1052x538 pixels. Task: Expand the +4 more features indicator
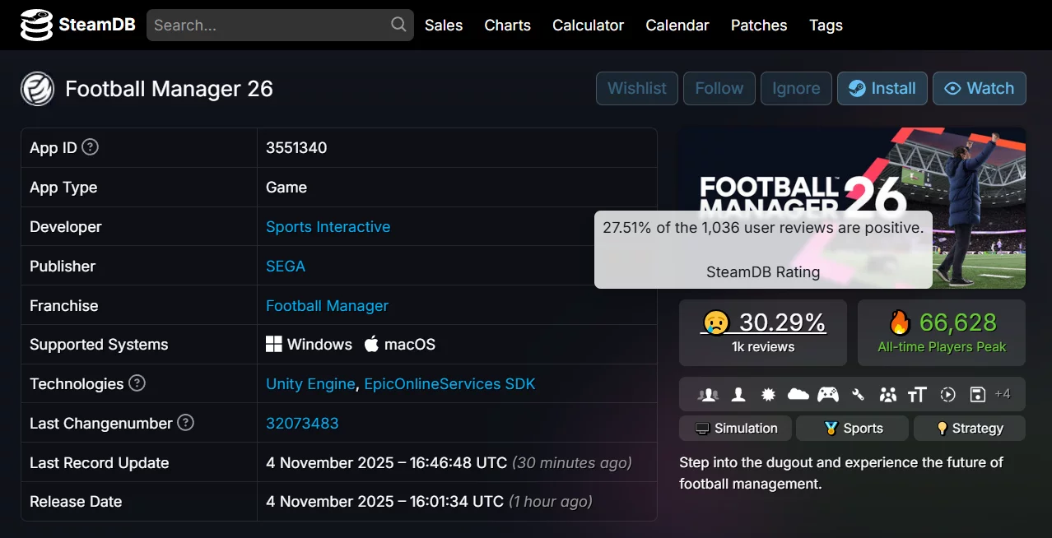pos(1002,394)
